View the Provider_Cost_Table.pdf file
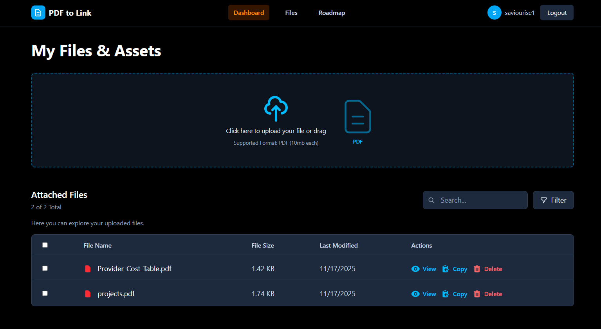This screenshot has height=329, width=601. [424, 269]
